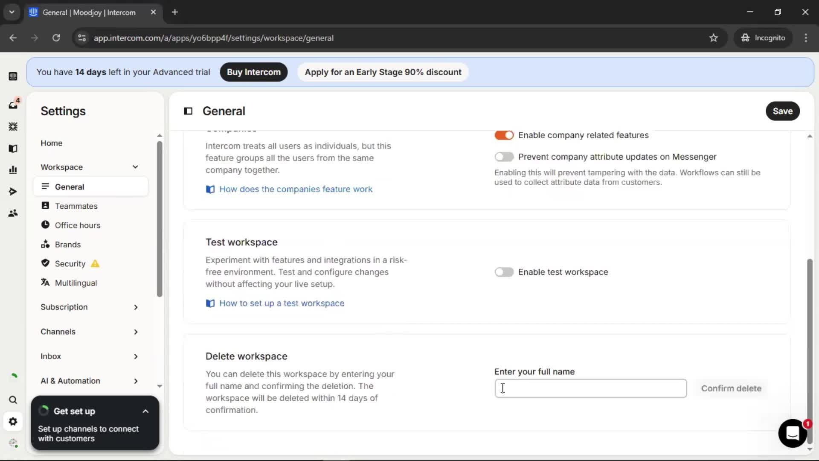
Task: Disable company related features toggle
Action: point(504,135)
